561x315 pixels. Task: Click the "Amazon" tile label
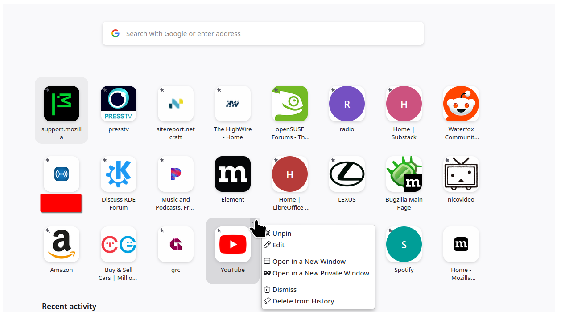point(62,270)
